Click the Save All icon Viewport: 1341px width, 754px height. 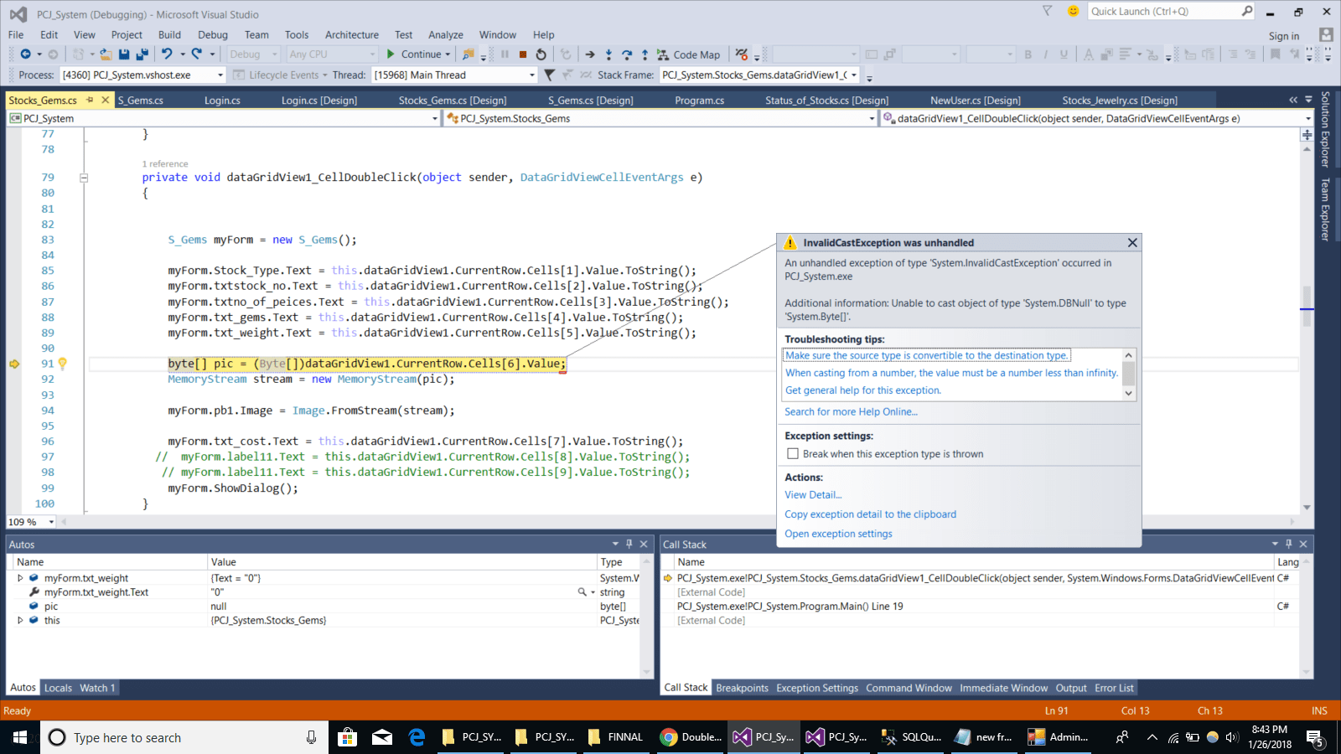click(142, 54)
